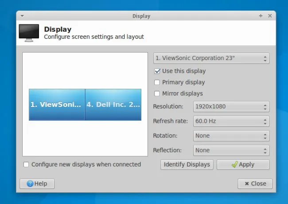Image resolution: width=288 pixels, height=204 pixels.
Task: Select the ViewSonic display in layout preview
Action: pyautogui.click(x=57, y=105)
